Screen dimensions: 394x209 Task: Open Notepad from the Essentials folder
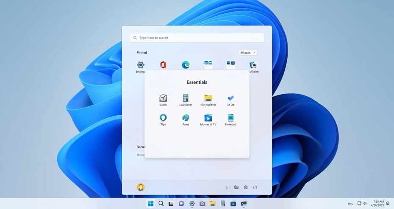tap(230, 118)
